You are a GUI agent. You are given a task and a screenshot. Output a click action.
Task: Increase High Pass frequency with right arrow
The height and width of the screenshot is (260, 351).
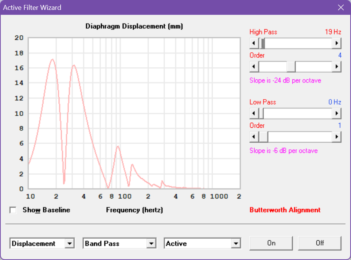click(x=337, y=43)
